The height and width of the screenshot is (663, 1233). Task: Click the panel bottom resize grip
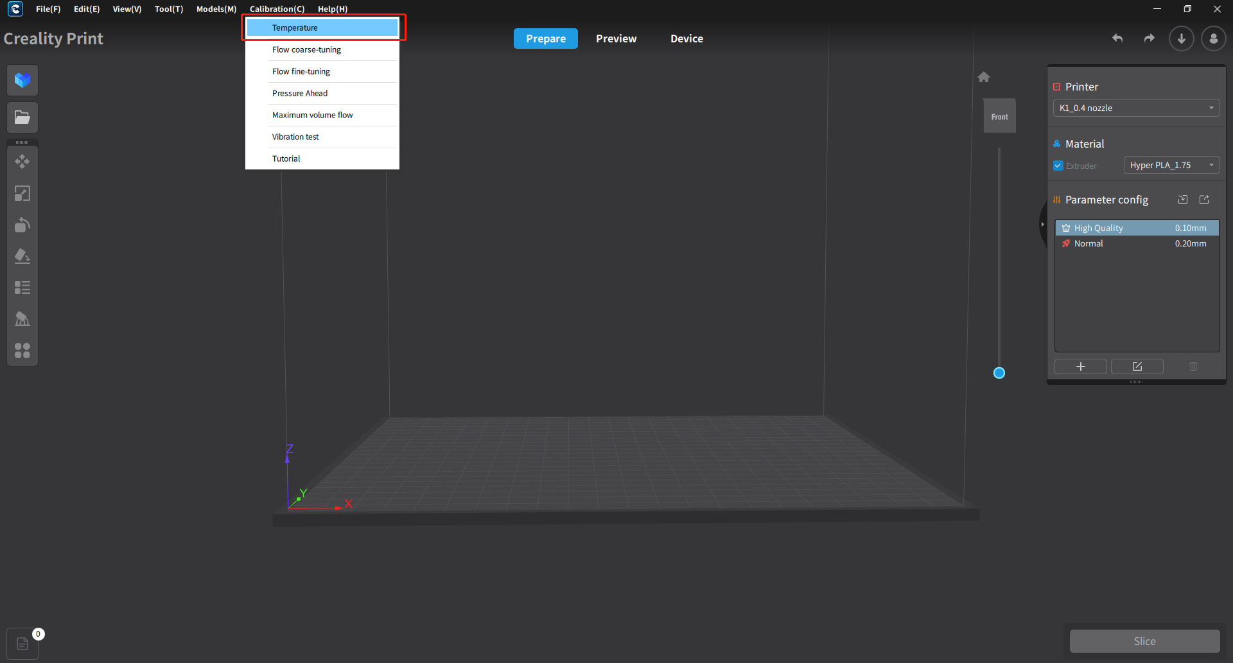click(1137, 382)
